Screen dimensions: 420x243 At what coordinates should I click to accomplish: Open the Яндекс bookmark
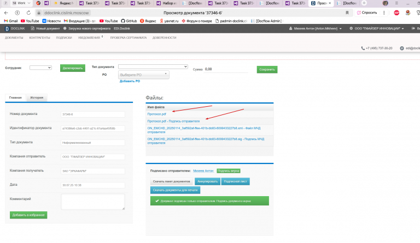[x=148, y=21]
